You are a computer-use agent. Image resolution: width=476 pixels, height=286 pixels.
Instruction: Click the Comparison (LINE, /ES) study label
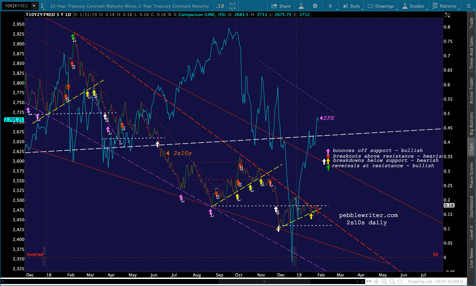[202, 15]
